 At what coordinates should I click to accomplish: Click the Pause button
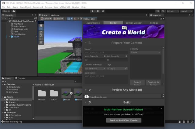[98, 11]
